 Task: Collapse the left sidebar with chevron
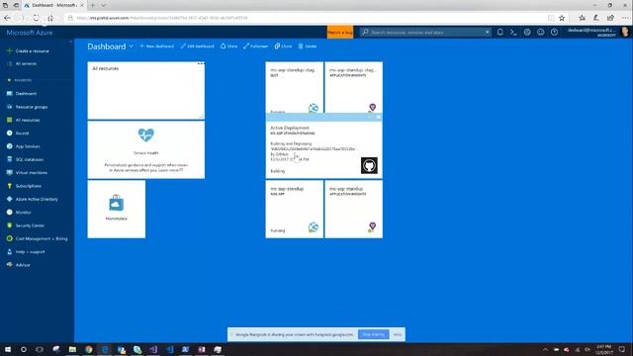coord(70,42)
